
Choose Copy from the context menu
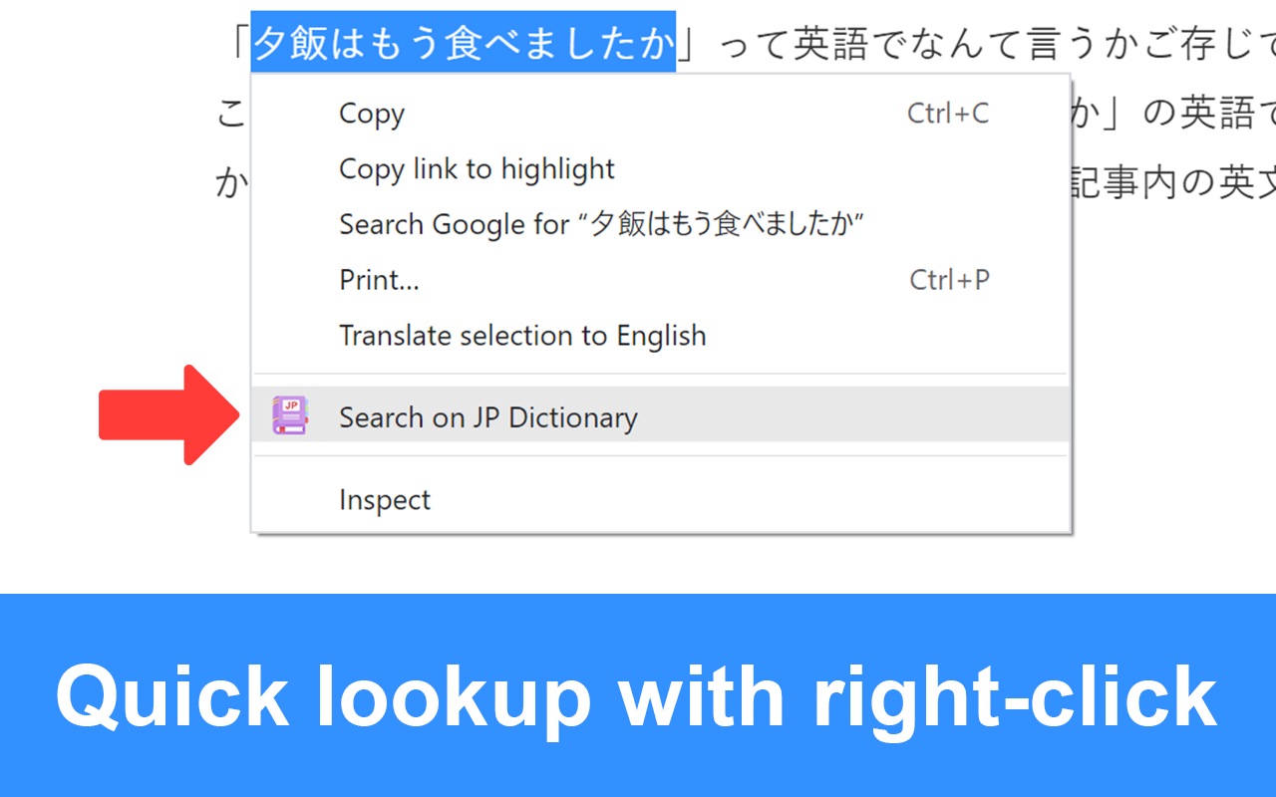[x=660, y=114]
